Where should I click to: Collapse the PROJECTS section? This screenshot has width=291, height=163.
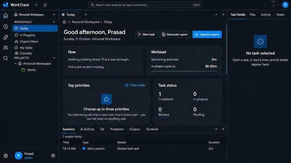[54, 58]
